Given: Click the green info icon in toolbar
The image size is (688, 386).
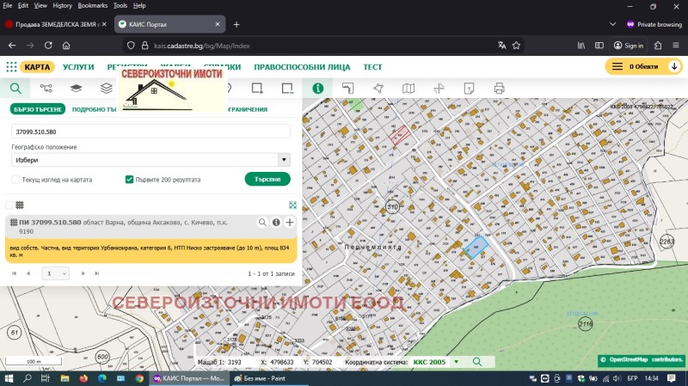Looking at the screenshot, I should (317, 88).
